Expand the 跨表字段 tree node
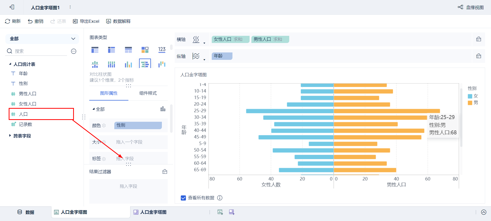The image size is (491, 221). click(10, 136)
